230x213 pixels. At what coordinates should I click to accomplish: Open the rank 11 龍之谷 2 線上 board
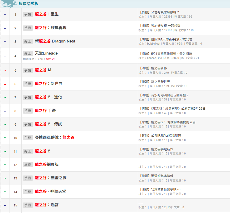pyautogui.click(x=42, y=151)
